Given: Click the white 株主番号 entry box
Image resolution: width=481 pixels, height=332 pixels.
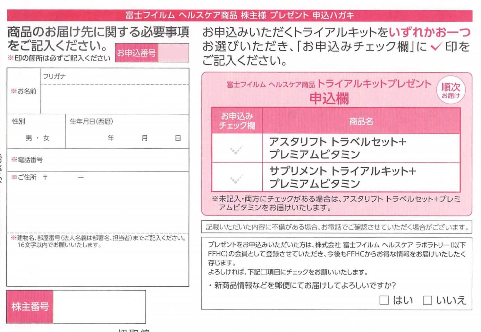Looking at the screenshot, I should tap(99, 307).
